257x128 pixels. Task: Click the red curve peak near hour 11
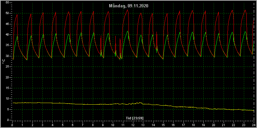click(x=127, y=10)
